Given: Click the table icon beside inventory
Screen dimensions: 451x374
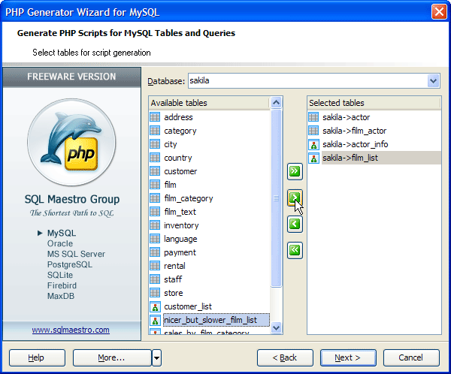Looking at the screenshot, I should click(x=155, y=225).
